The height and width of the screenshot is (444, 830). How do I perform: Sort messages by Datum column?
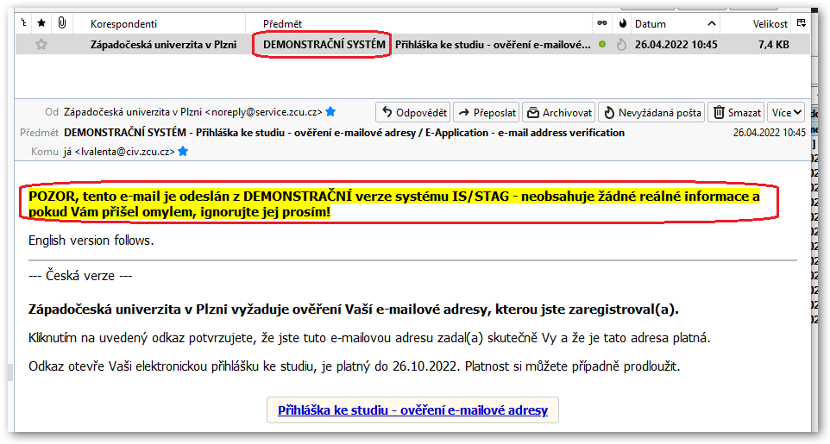click(x=650, y=24)
